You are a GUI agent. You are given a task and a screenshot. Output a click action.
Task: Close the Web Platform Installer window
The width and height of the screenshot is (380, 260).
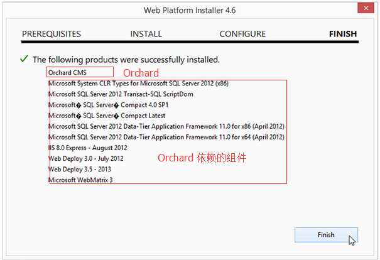[x=366, y=8]
